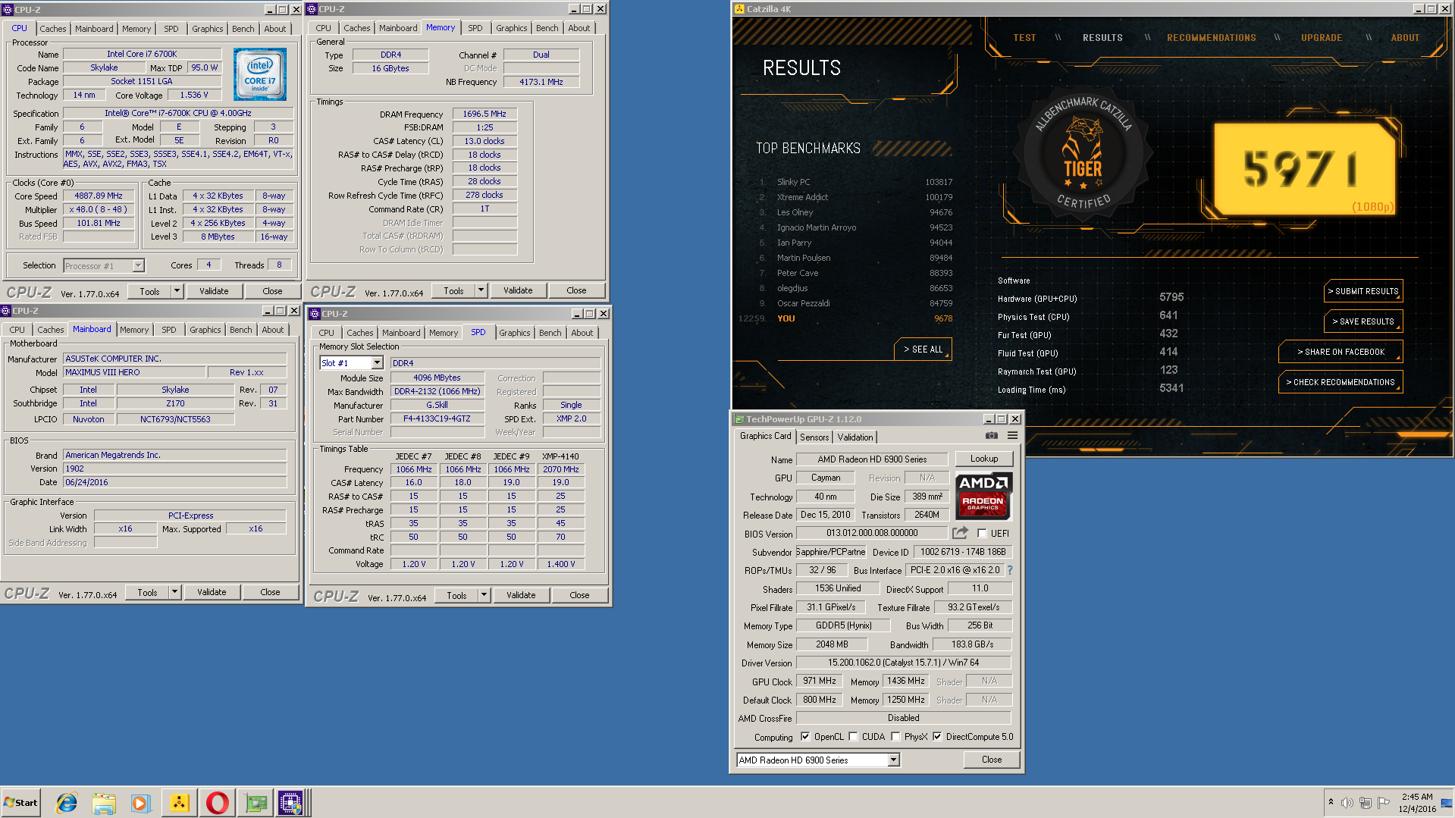
Task: Click the show desktop icon in the tray
Action: 1447,803
